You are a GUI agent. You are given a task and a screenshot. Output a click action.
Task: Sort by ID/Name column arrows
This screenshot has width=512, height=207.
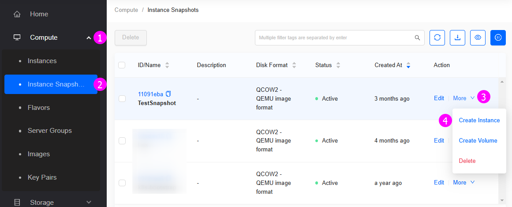tap(167, 65)
